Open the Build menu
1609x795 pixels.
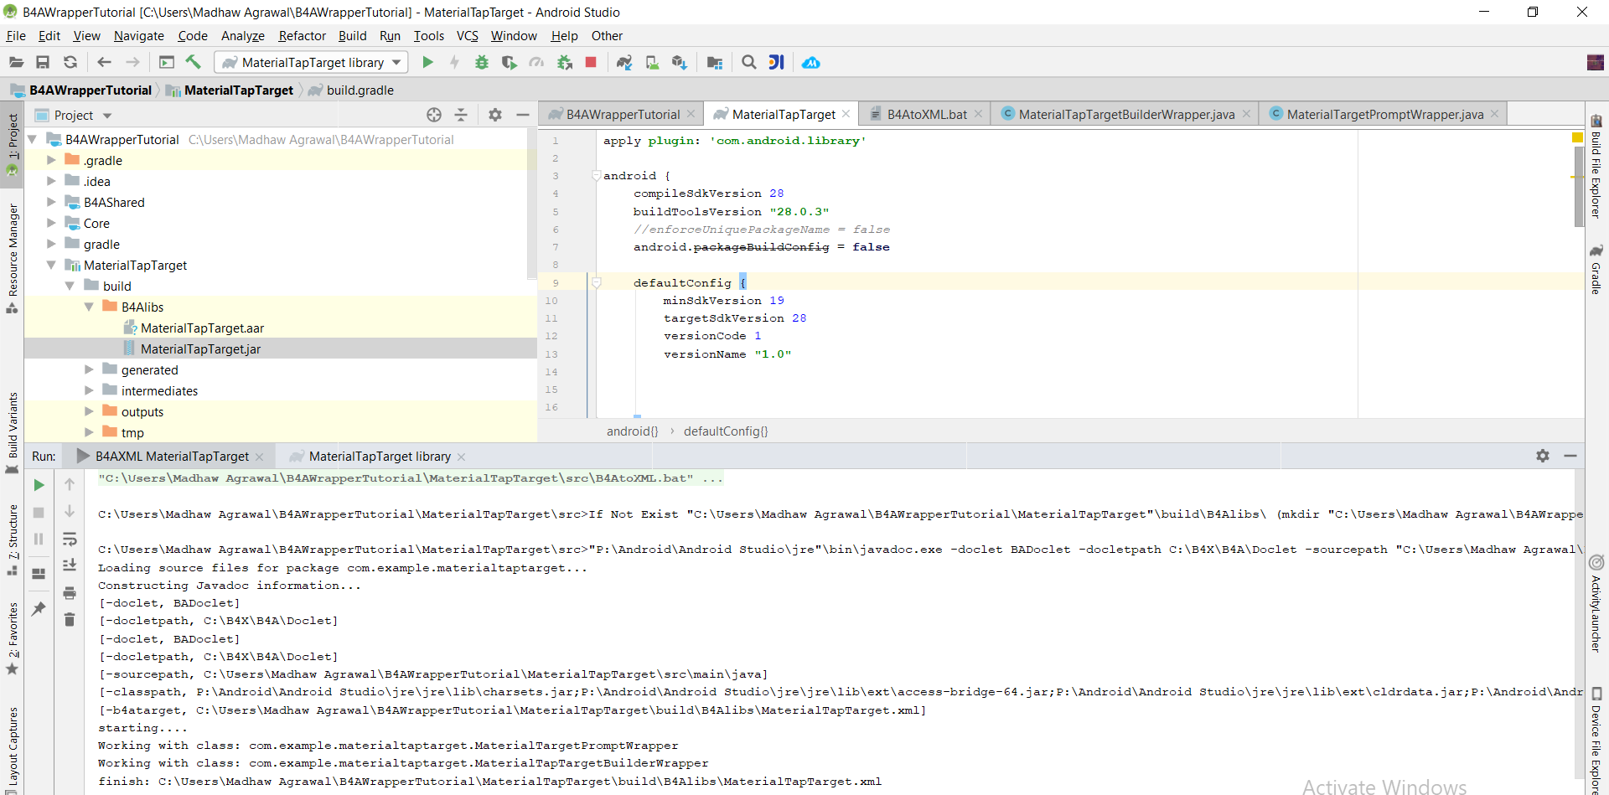tap(352, 36)
